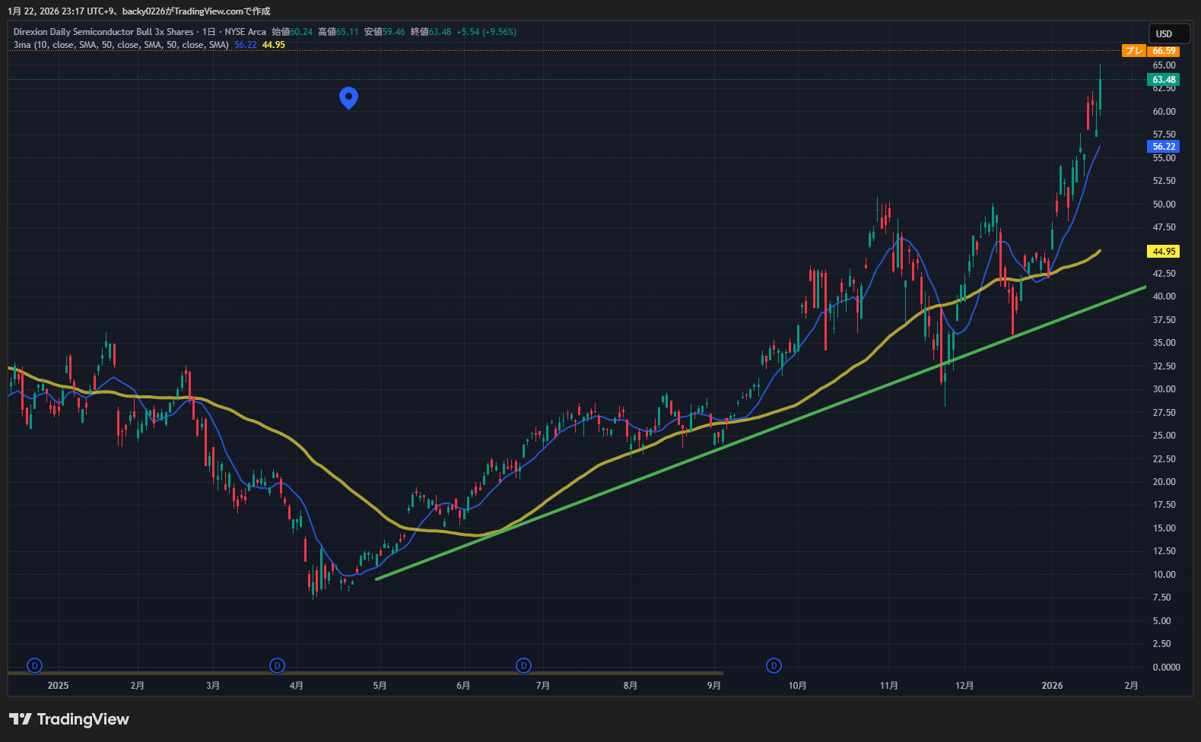Open the D marker between 6月 and 7月
This screenshot has height=742, width=1201.
(x=523, y=666)
